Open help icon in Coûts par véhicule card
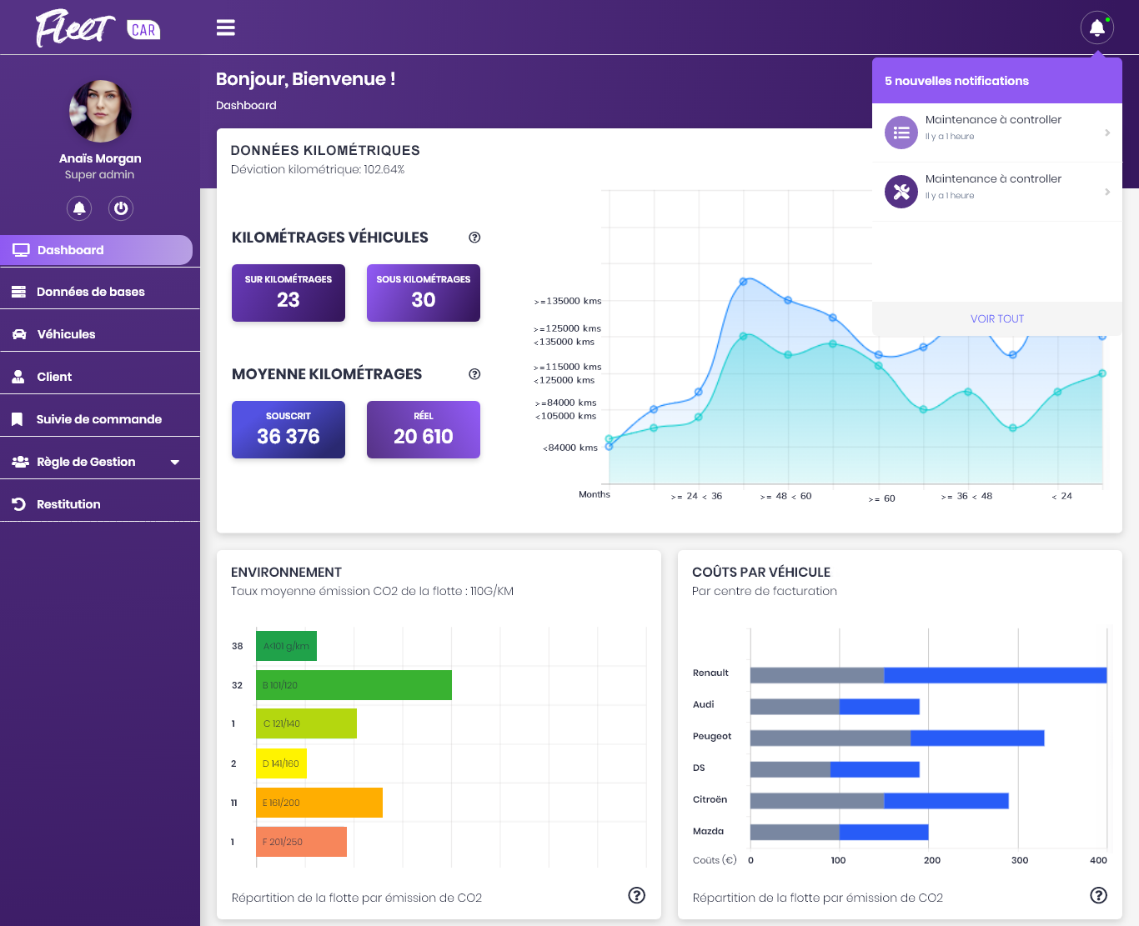1139x926 pixels. [1099, 895]
